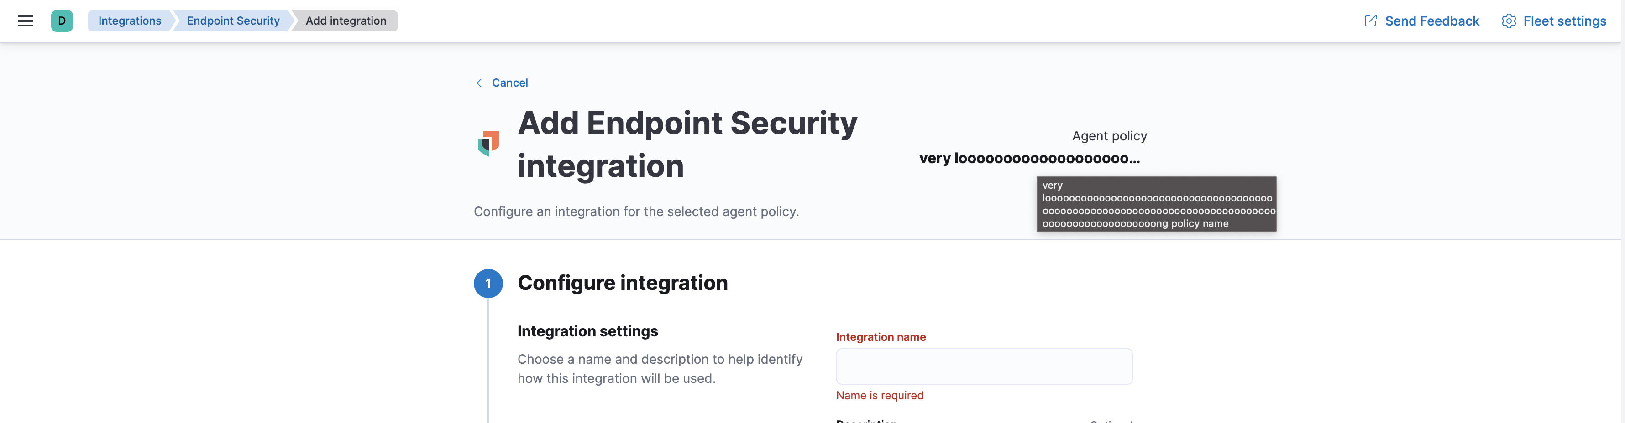The width and height of the screenshot is (1625, 423).
Task: Click the truncated agent policy name
Action: pos(1029,158)
